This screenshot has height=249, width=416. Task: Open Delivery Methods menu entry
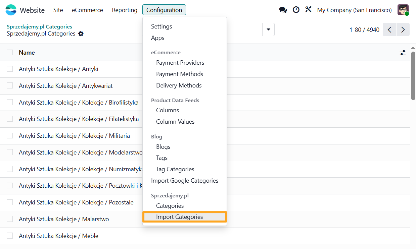click(185, 85)
